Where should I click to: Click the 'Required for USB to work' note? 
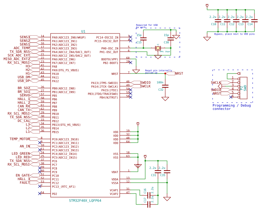click(147, 26)
